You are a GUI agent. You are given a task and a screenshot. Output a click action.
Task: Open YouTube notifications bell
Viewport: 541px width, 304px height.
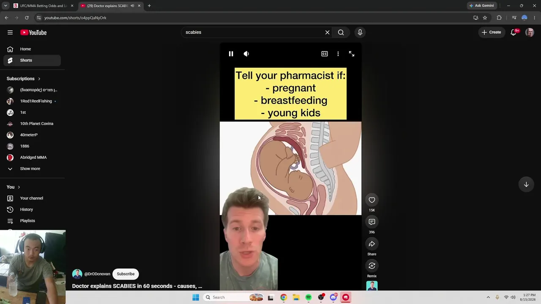pos(514,32)
